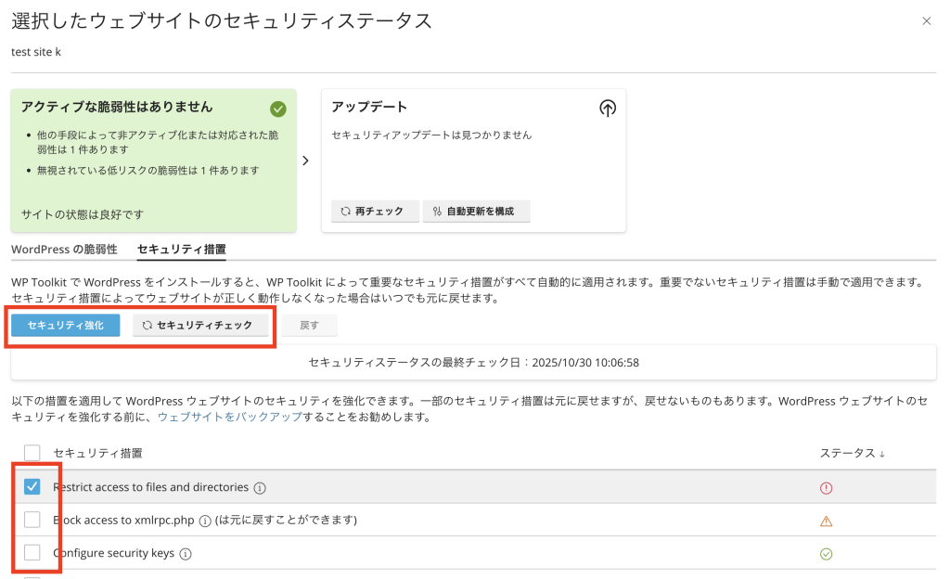Click the green checkmark vulnerability status icon
The height and width of the screenshot is (579, 950).
coord(278,109)
